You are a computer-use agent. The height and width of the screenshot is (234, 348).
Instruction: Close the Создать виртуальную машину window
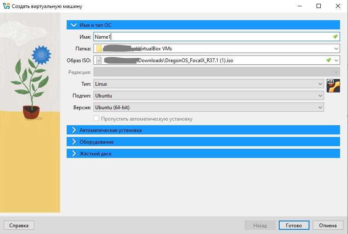click(x=338, y=6)
